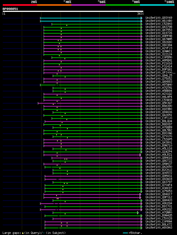Viewport: 177px width, 235px height.
Task: Click the '=50char.' scale legend text
Action: pos(135,233)
